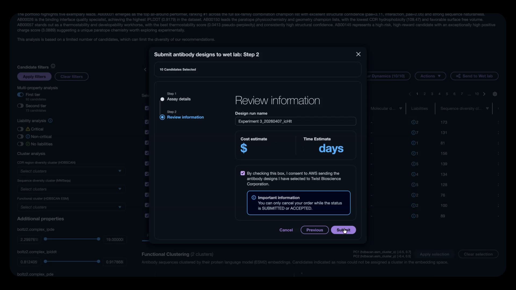
Task: Open table settings gear icon
Action: coord(495,94)
